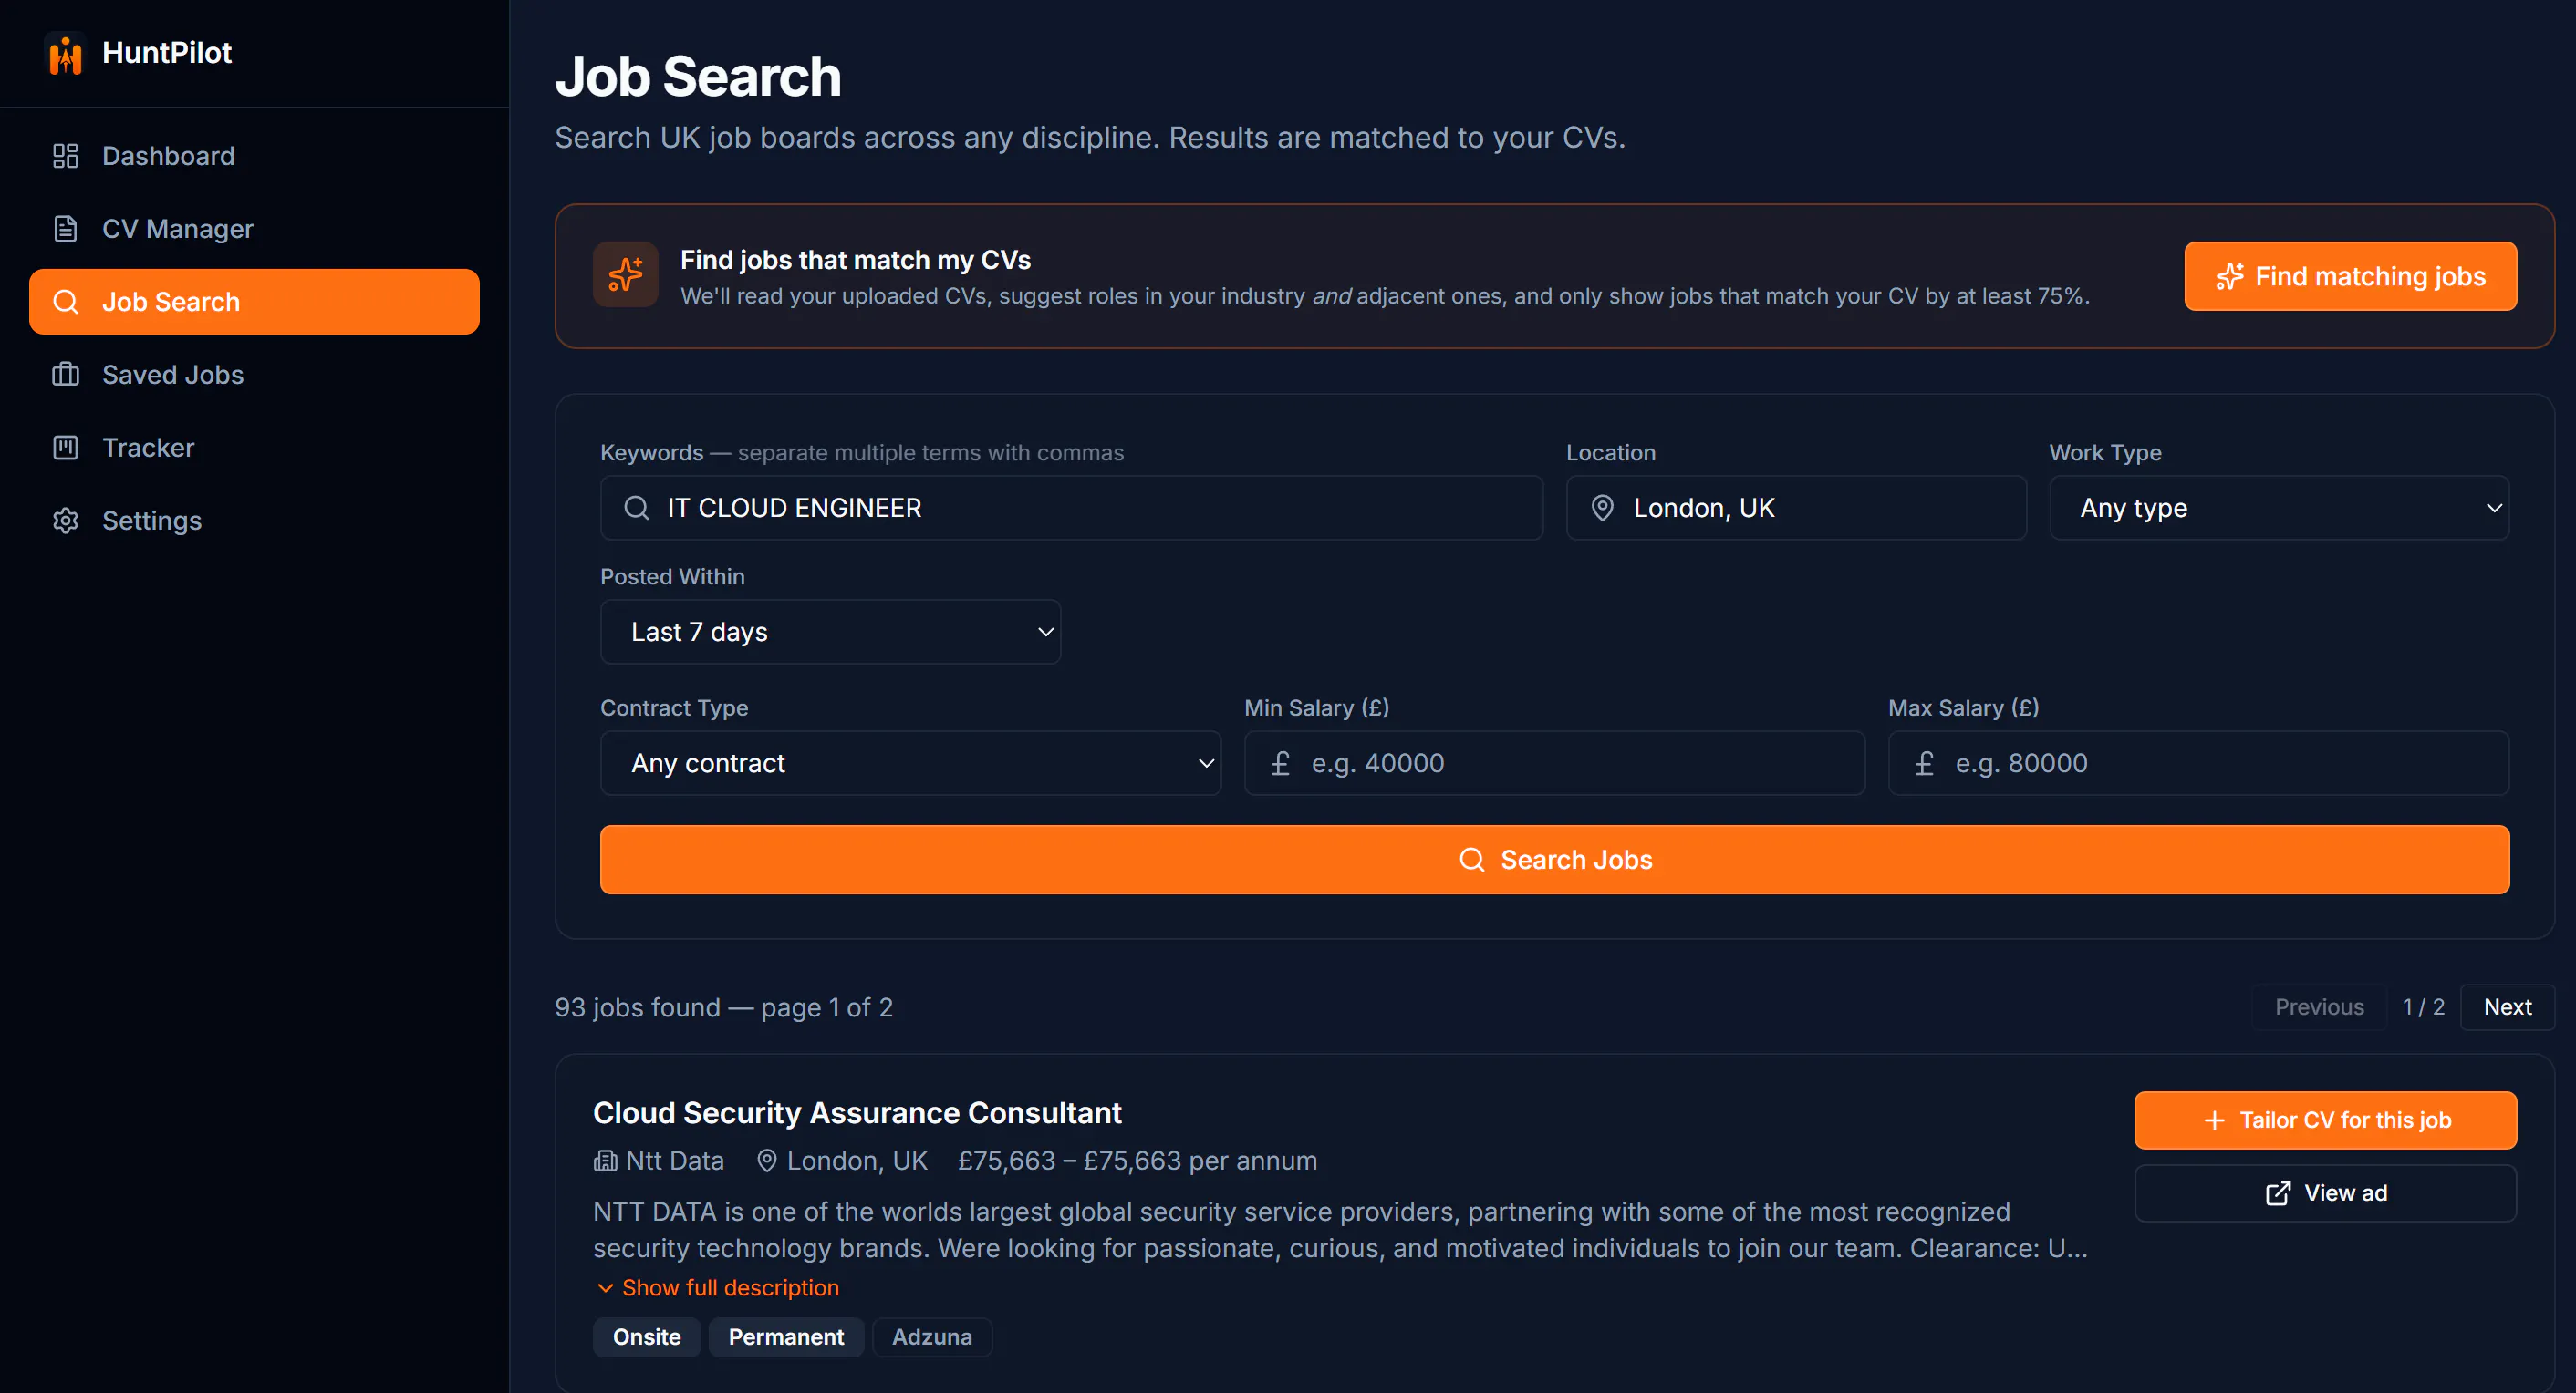
Task: Open Settings via the gear icon
Action: 65,521
